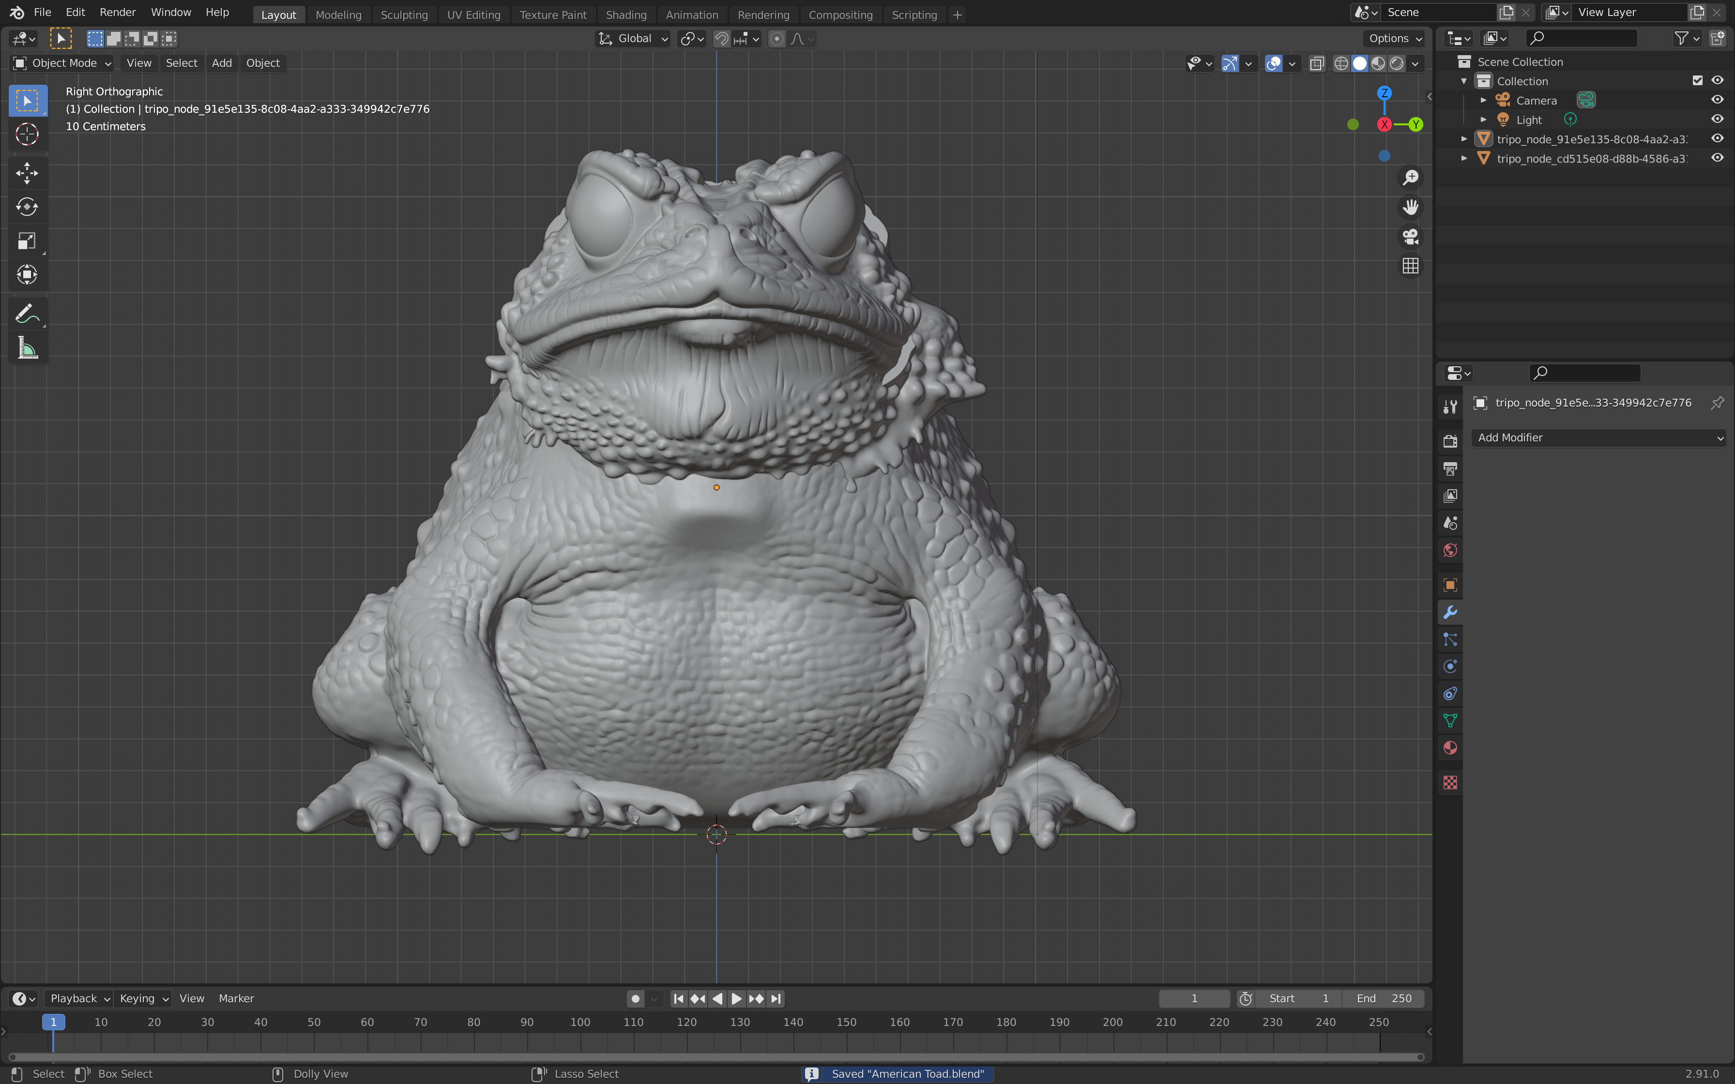Open the Physics Properties tab icon
Screen dimensions: 1735x1084
point(1450,667)
